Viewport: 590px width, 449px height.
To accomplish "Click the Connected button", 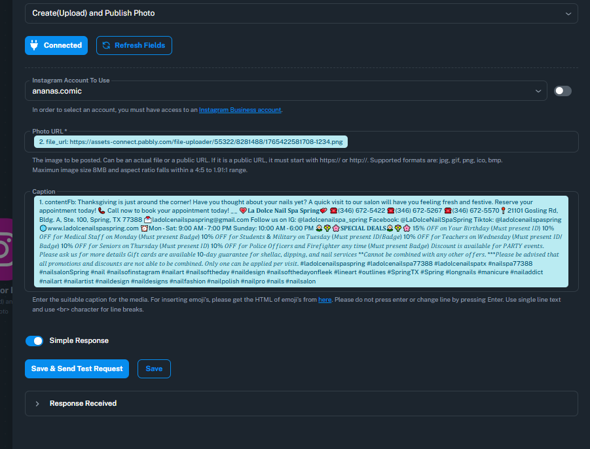I will click(56, 46).
